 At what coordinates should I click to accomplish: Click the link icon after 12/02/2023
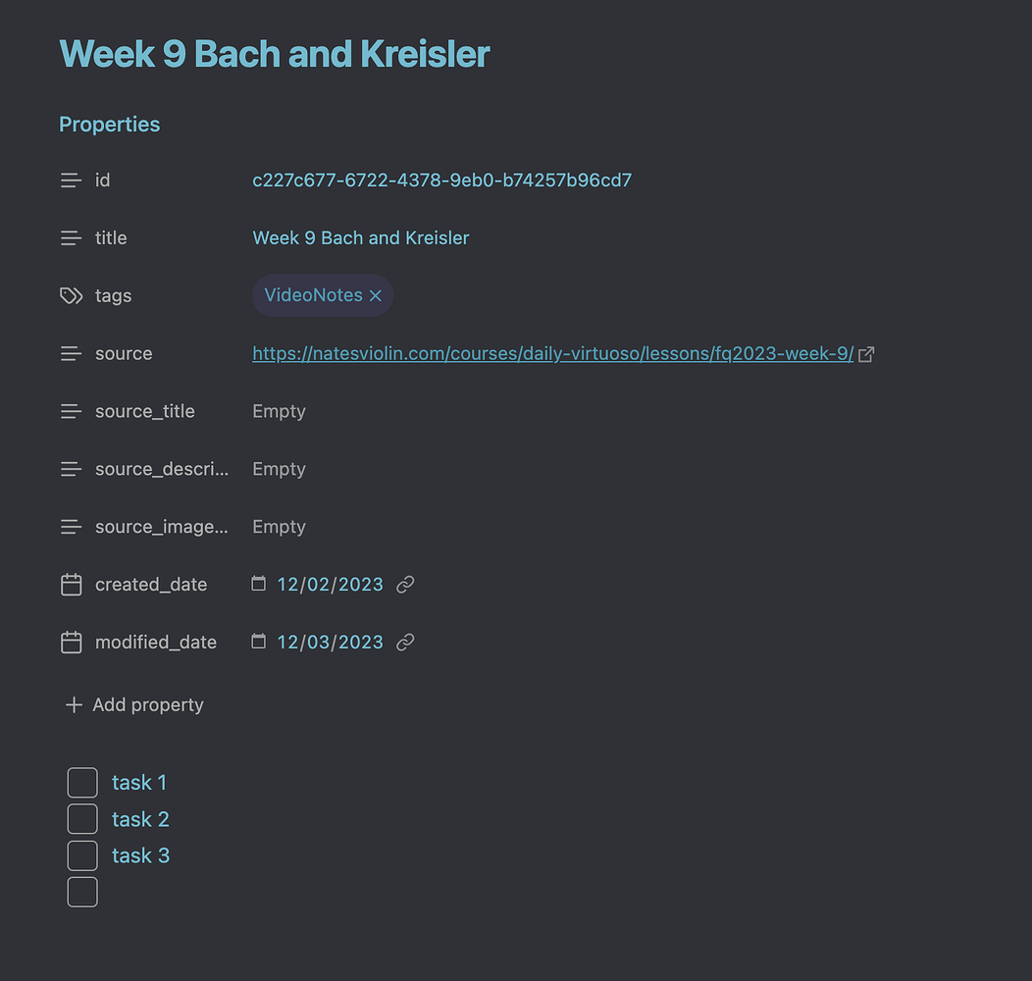(405, 584)
